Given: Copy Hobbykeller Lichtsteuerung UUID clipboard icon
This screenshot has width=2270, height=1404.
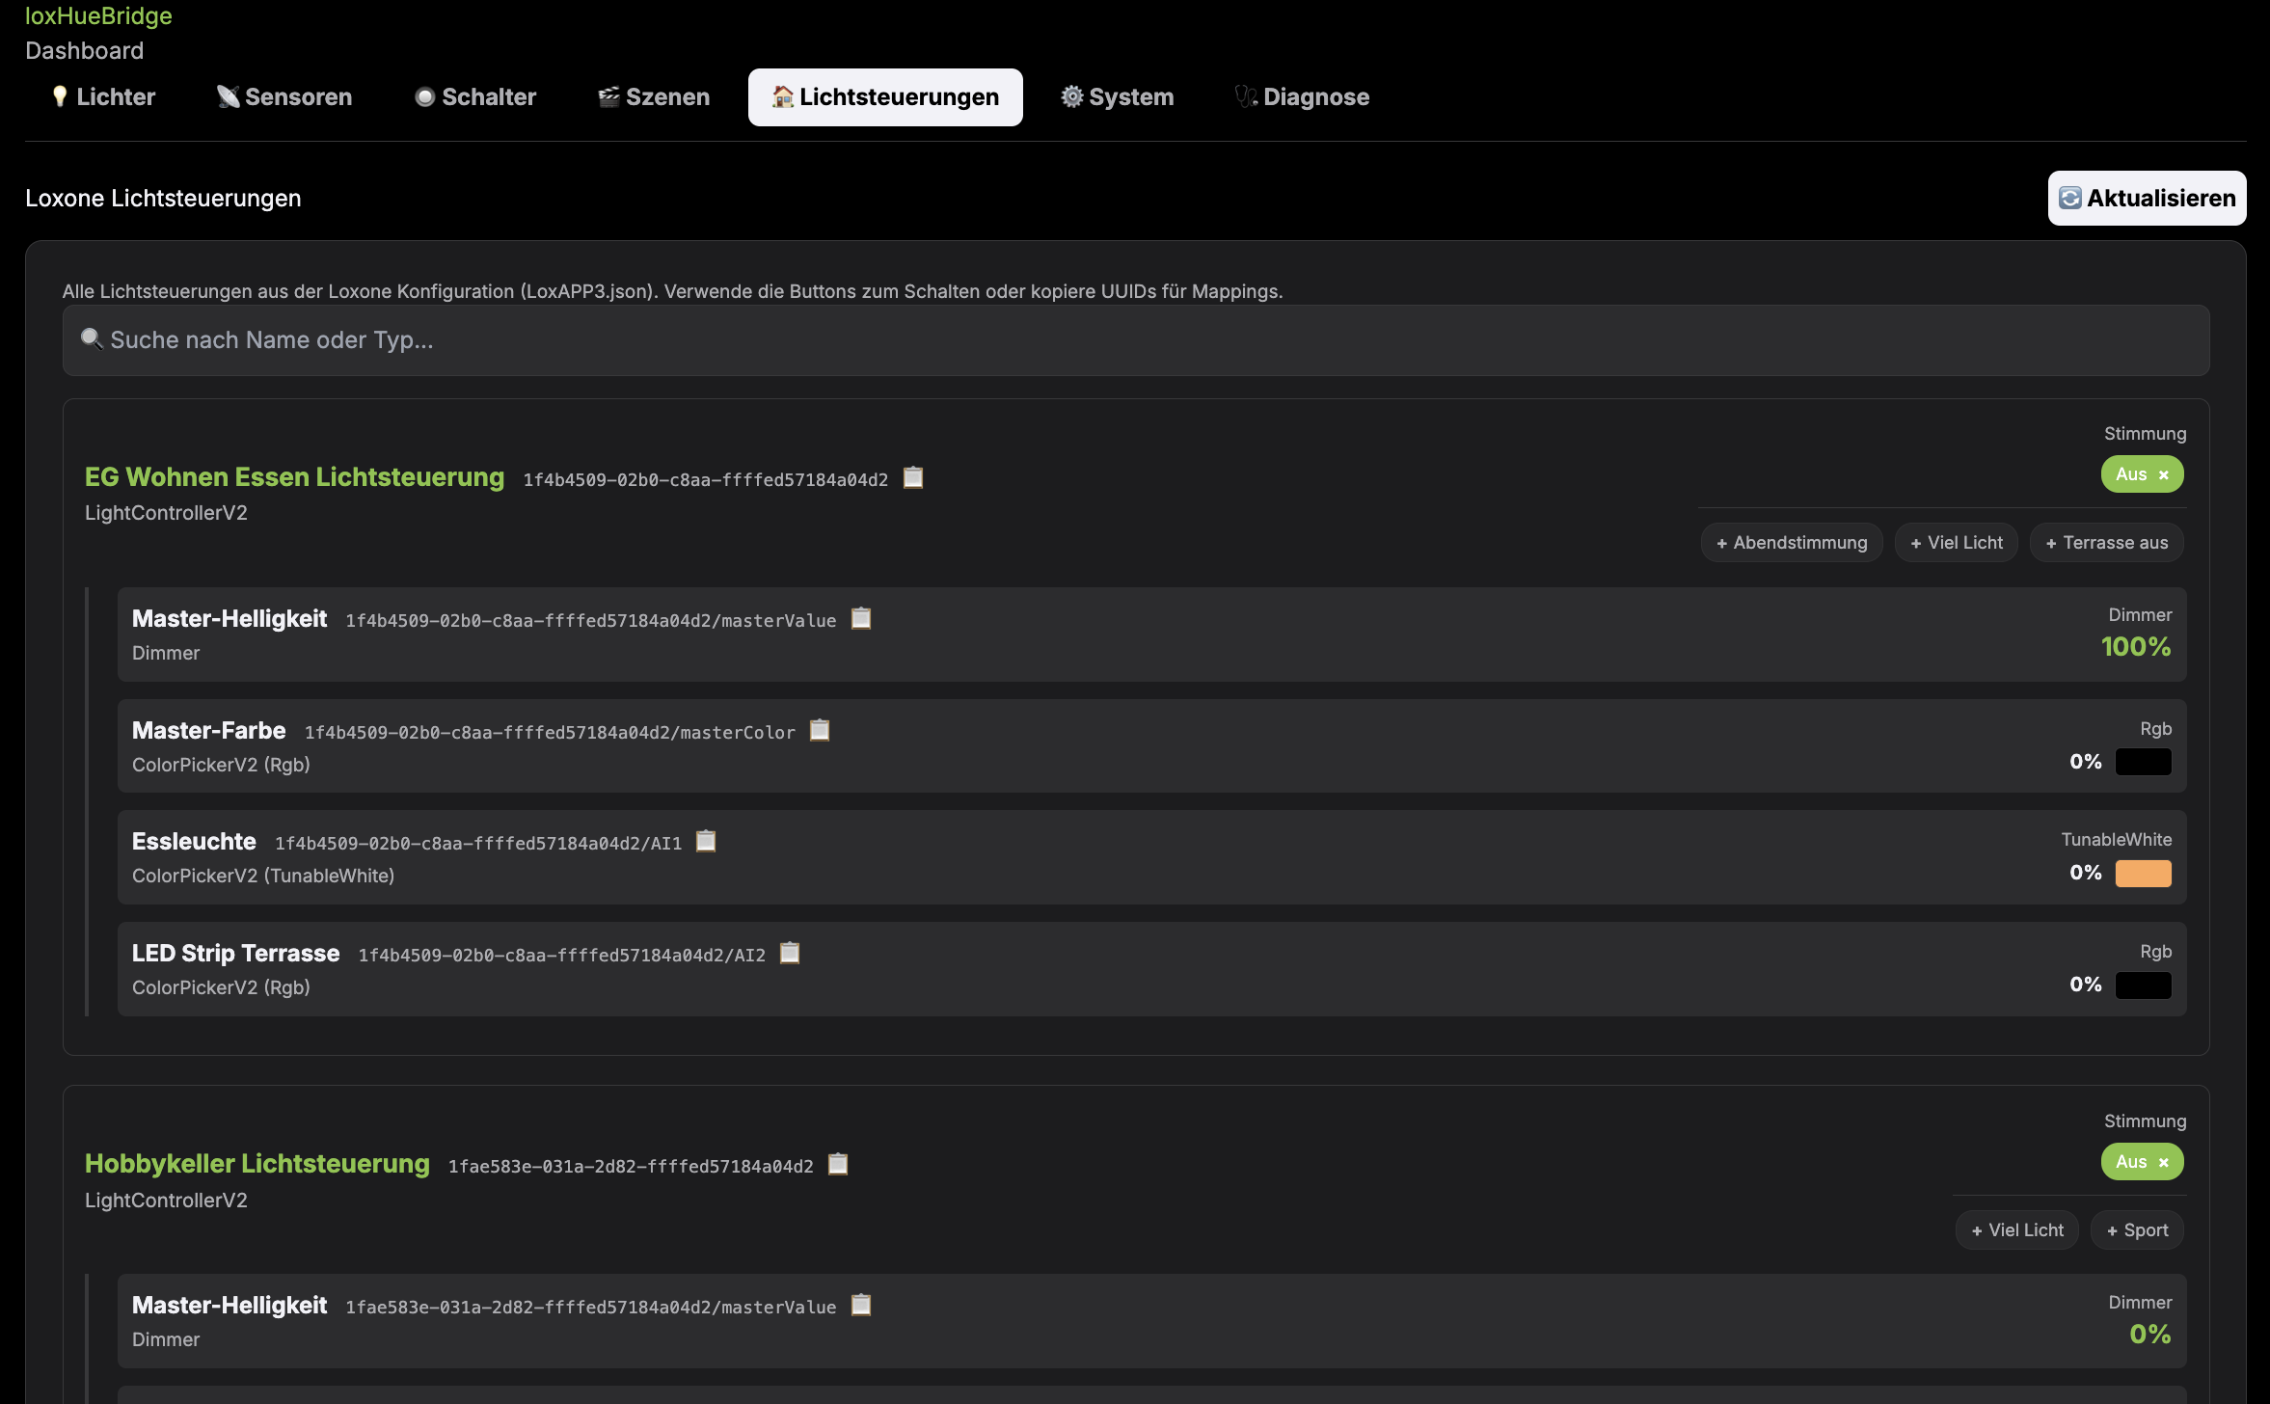Looking at the screenshot, I should tap(838, 1165).
